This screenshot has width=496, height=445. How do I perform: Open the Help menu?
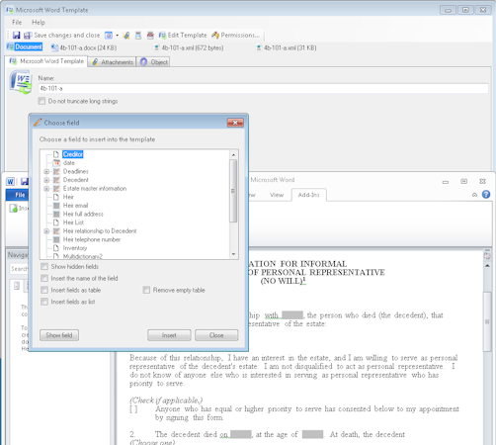(39, 23)
